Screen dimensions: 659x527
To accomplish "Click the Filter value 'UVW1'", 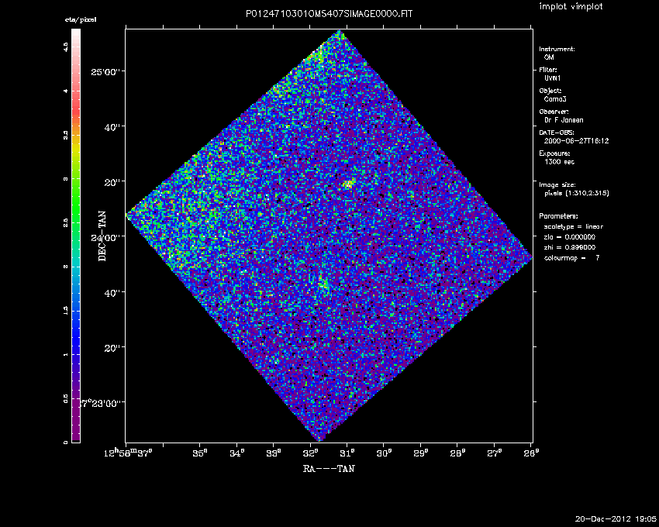I will tap(554, 78).
